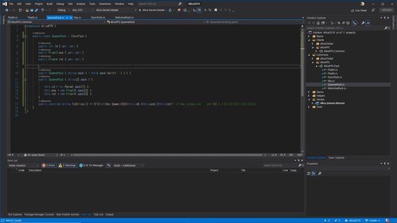Click the Error List search magnifier icon
The width and height of the screenshot is (397, 223).
[300, 165]
